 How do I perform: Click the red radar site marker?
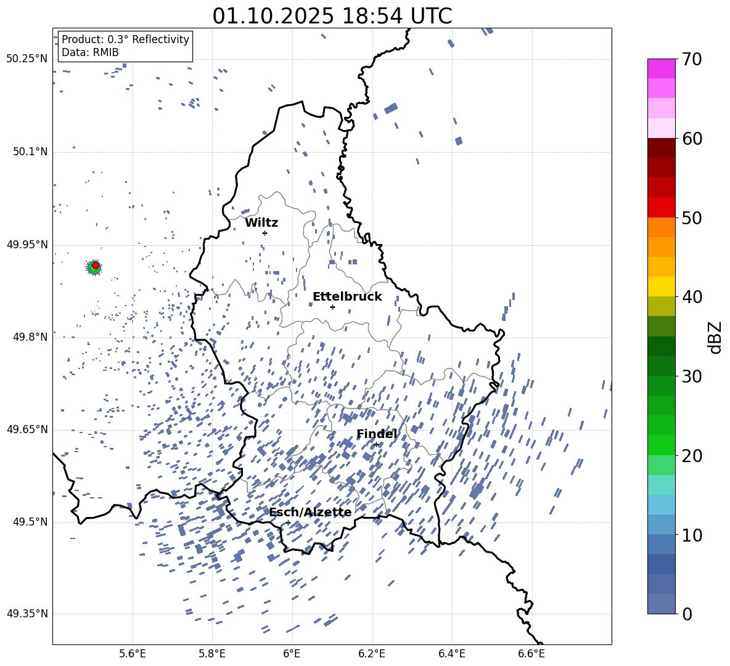click(96, 266)
